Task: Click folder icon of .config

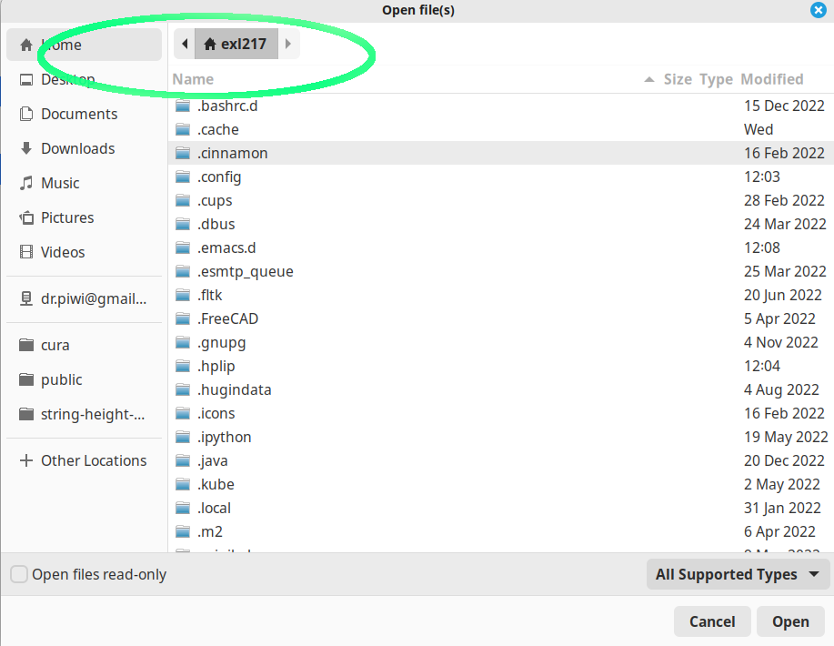Action: tap(183, 177)
